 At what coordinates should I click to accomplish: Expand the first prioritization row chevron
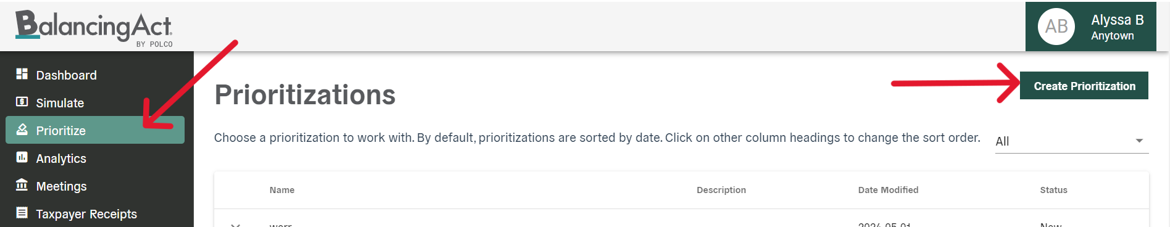click(235, 225)
